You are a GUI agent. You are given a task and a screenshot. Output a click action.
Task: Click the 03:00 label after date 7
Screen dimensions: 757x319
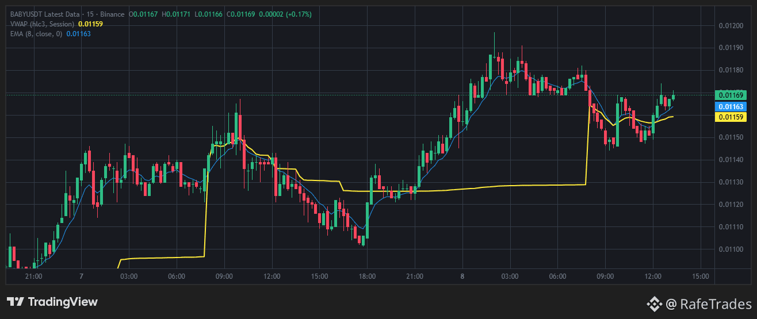click(129, 276)
